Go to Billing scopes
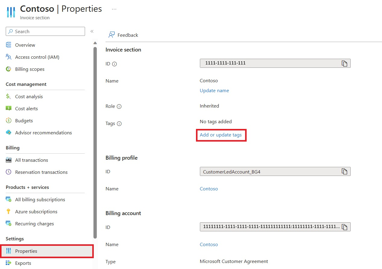Screen dimensions: 382x269 [30, 69]
